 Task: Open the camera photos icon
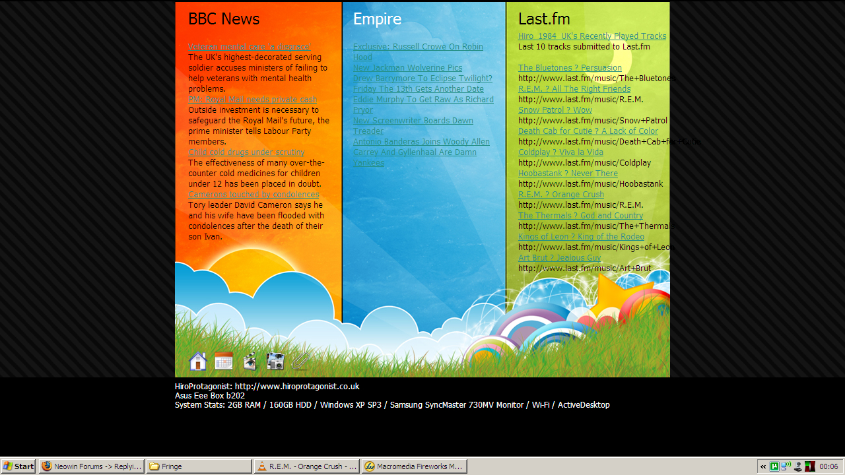275,361
